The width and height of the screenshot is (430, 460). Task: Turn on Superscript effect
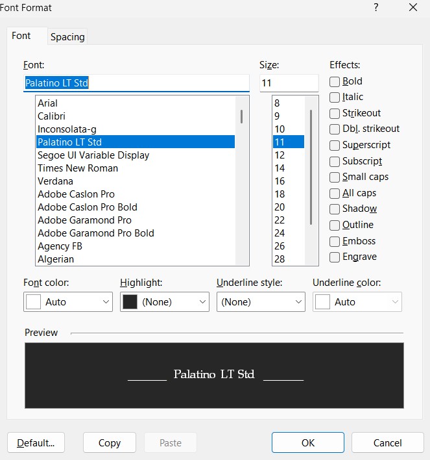coord(335,146)
